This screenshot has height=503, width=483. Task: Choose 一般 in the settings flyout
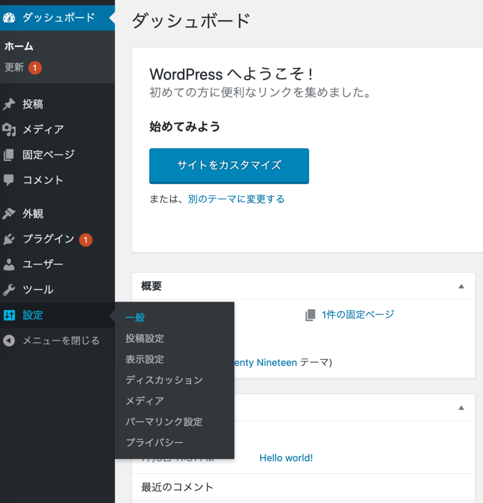(135, 318)
